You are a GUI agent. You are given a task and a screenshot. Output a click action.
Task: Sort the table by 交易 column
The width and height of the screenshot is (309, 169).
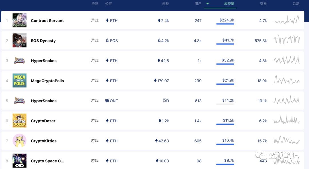(263, 4)
